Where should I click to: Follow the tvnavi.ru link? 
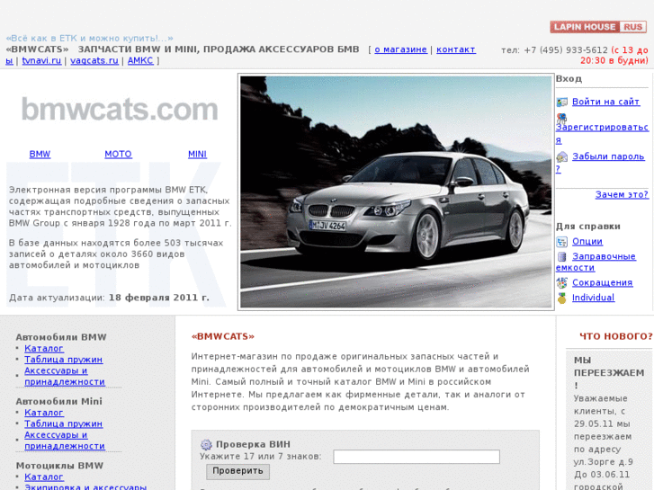[42, 61]
